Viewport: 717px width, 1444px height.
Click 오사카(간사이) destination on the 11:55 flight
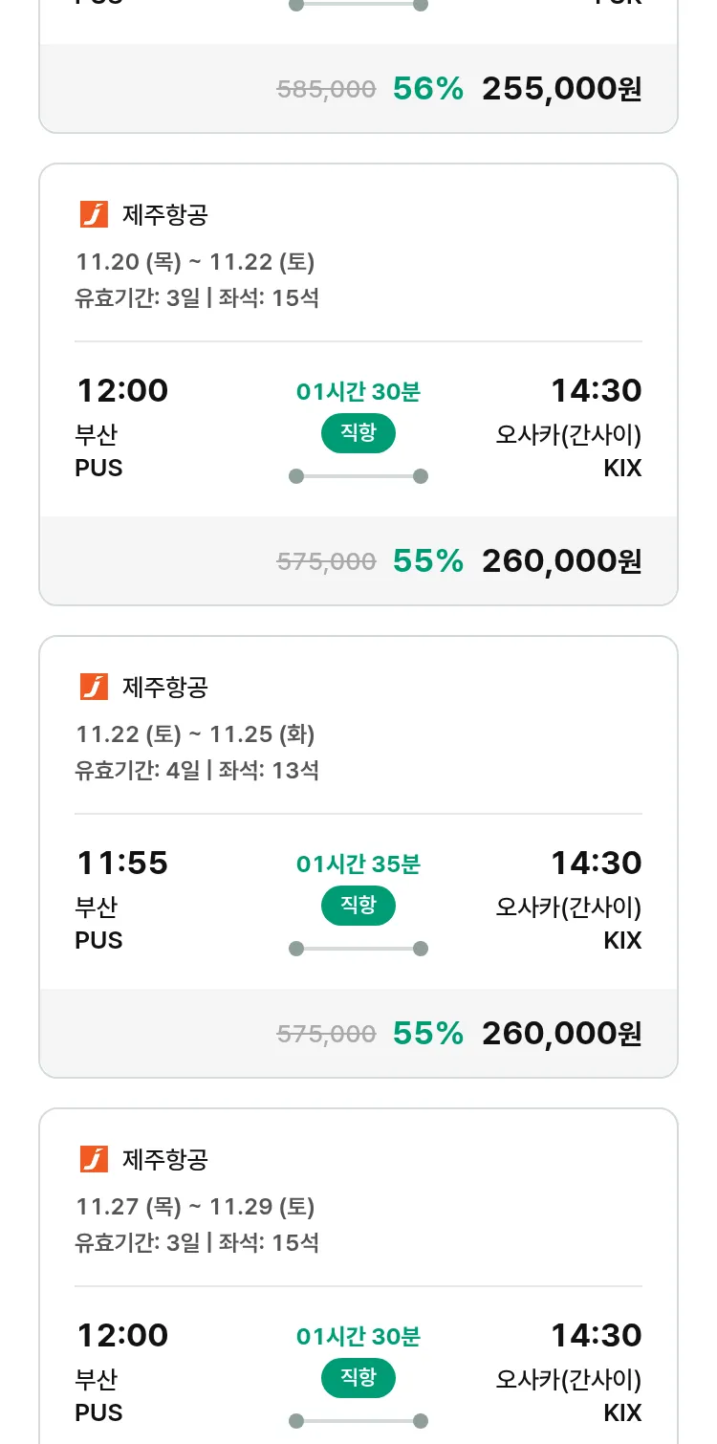tap(568, 907)
